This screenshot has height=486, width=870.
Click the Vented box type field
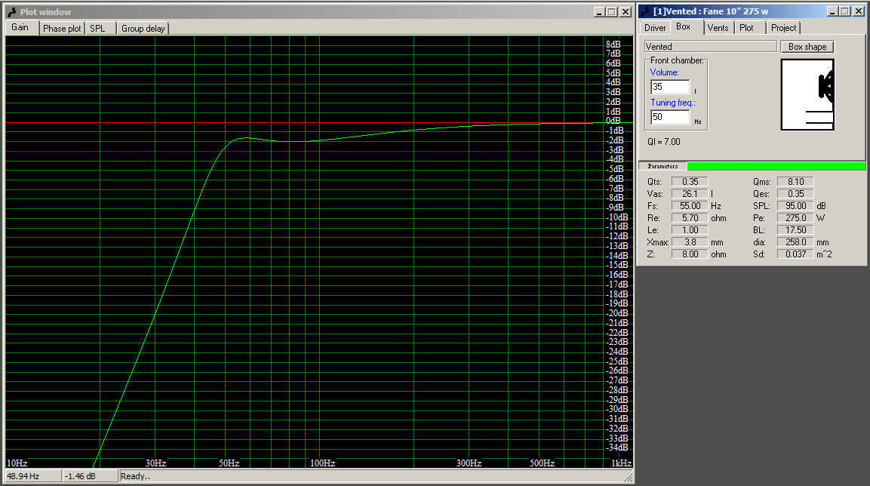click(x=710, y=47)
